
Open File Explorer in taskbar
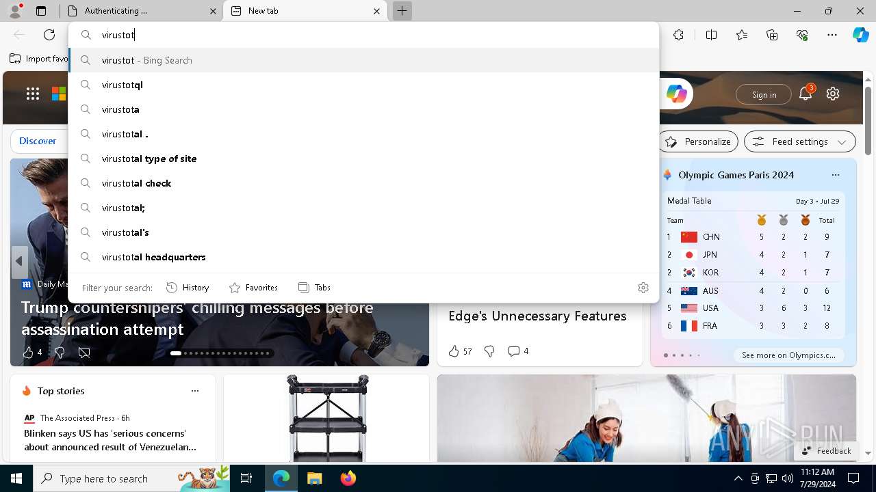(x=314, y=478)
